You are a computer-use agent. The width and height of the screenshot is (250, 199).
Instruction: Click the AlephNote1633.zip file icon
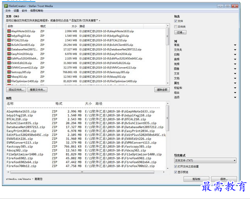coord(9,31)
